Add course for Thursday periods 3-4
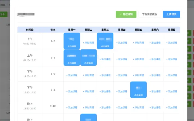Screen dimensions: 194x121 122,59
